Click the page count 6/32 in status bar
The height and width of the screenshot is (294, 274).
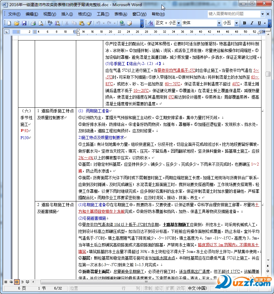click(58, 288)
